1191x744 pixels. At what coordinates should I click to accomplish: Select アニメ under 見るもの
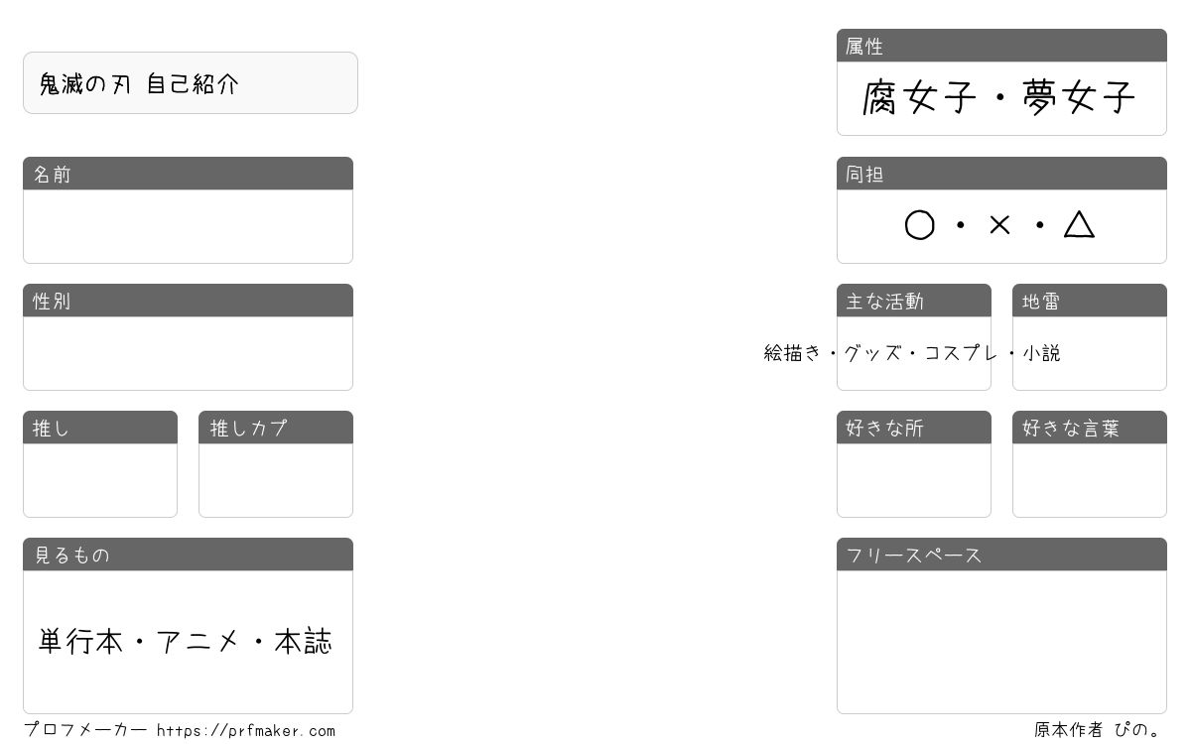198,642
